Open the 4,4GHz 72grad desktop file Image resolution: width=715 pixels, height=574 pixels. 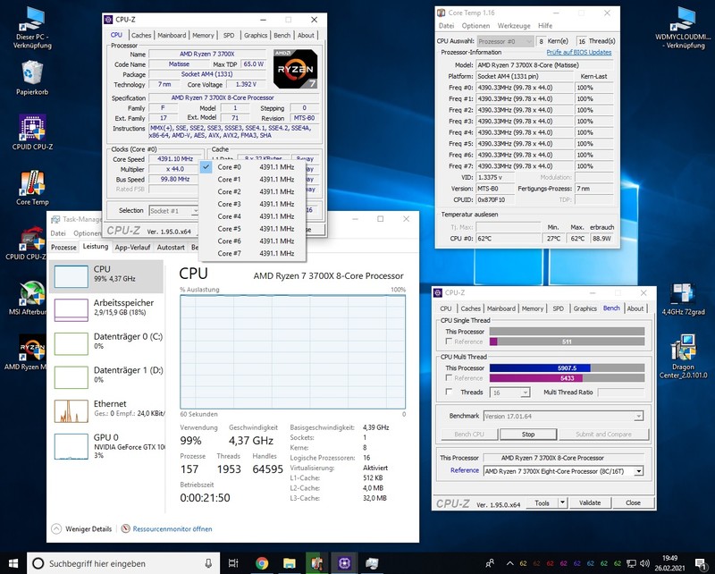pyautogui.click(x=683, y=300)
